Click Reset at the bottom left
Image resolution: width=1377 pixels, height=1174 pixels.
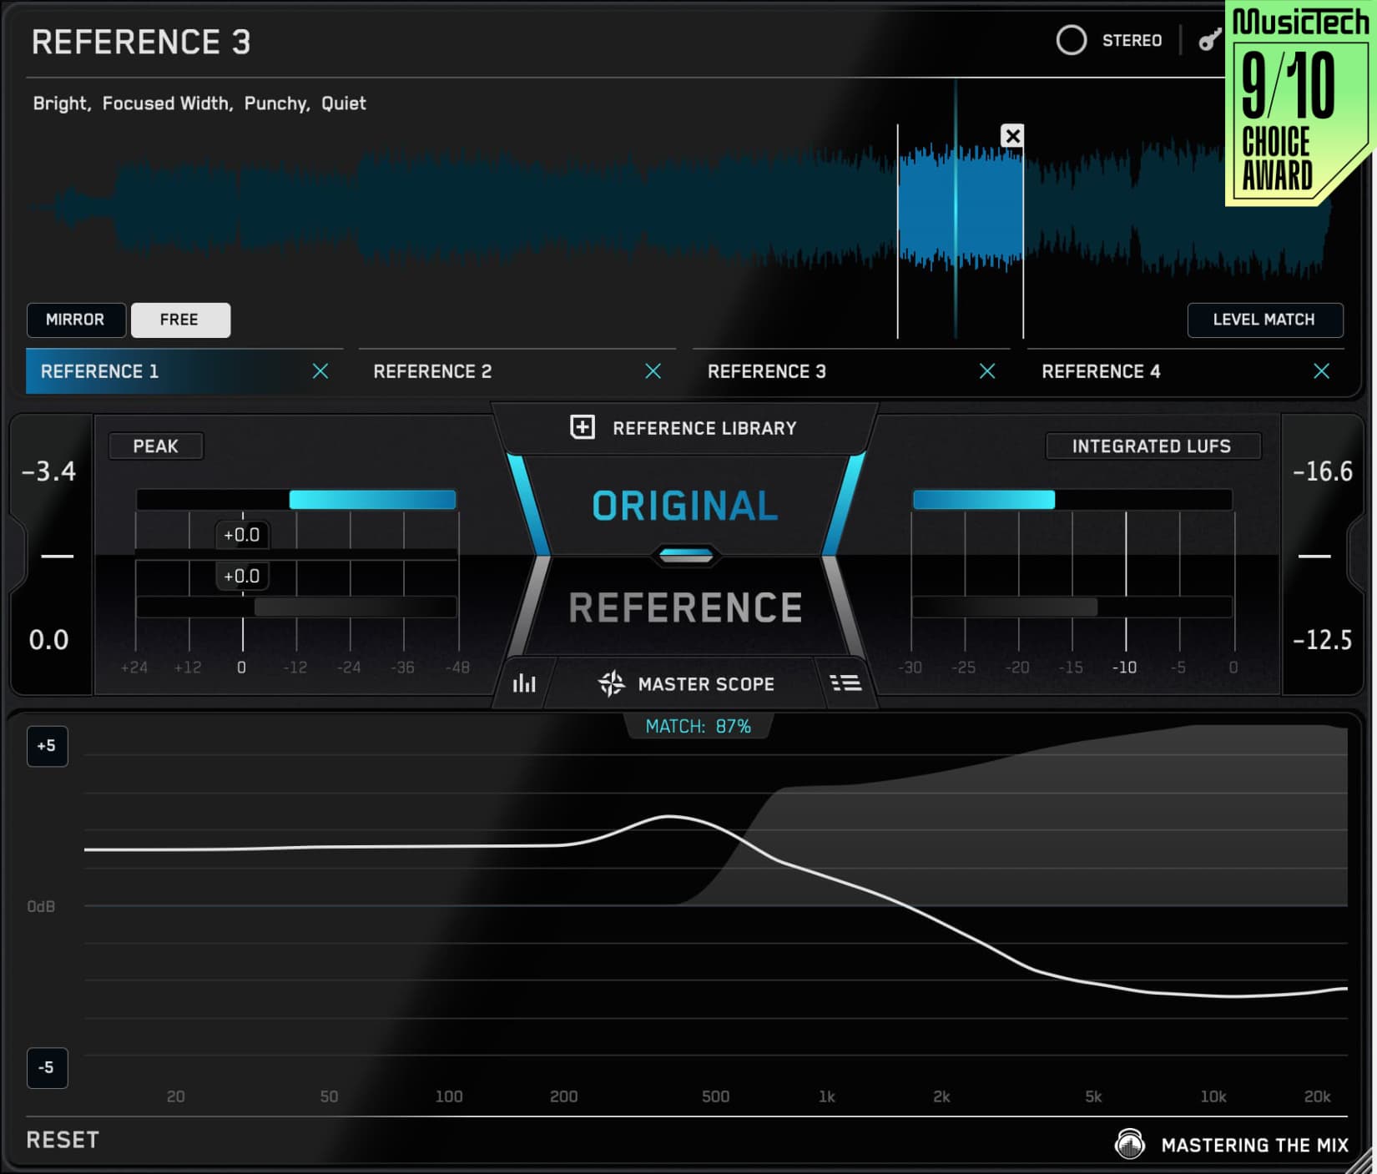point(63,1140)
